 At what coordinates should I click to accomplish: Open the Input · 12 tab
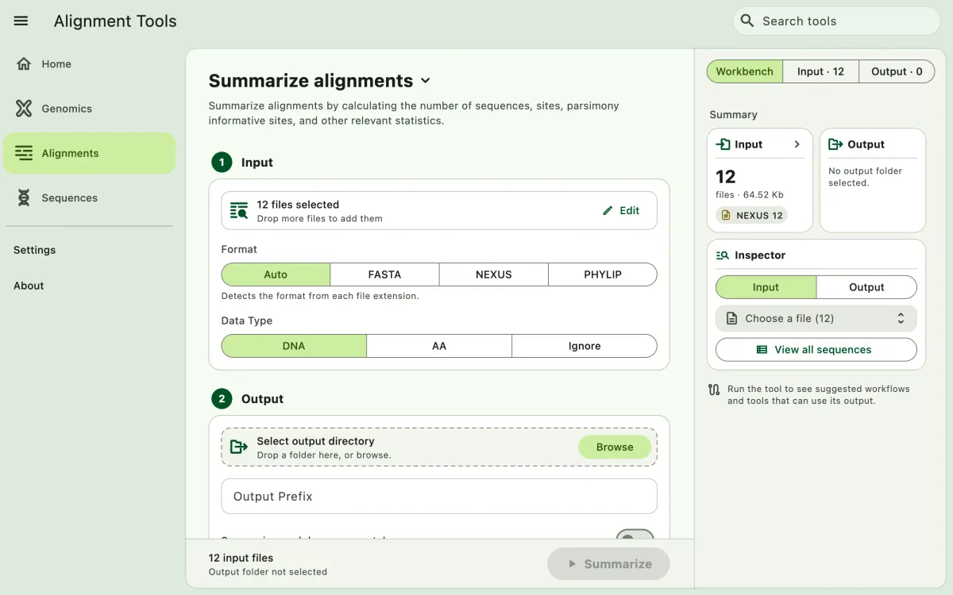820,71
